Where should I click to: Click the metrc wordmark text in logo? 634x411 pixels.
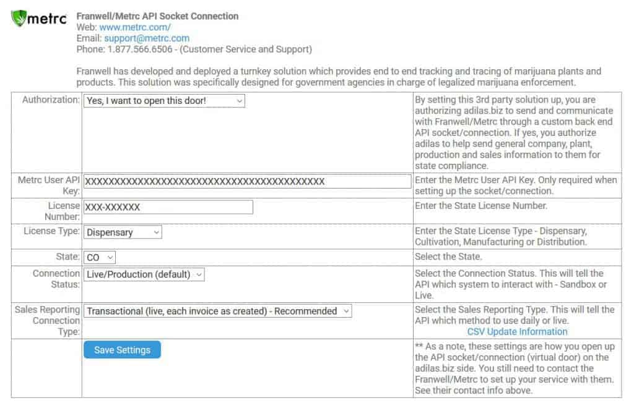[x=47, y=19]
